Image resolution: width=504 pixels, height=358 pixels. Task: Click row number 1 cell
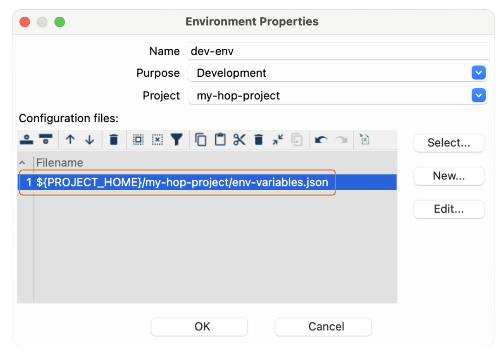pos(29,182)
